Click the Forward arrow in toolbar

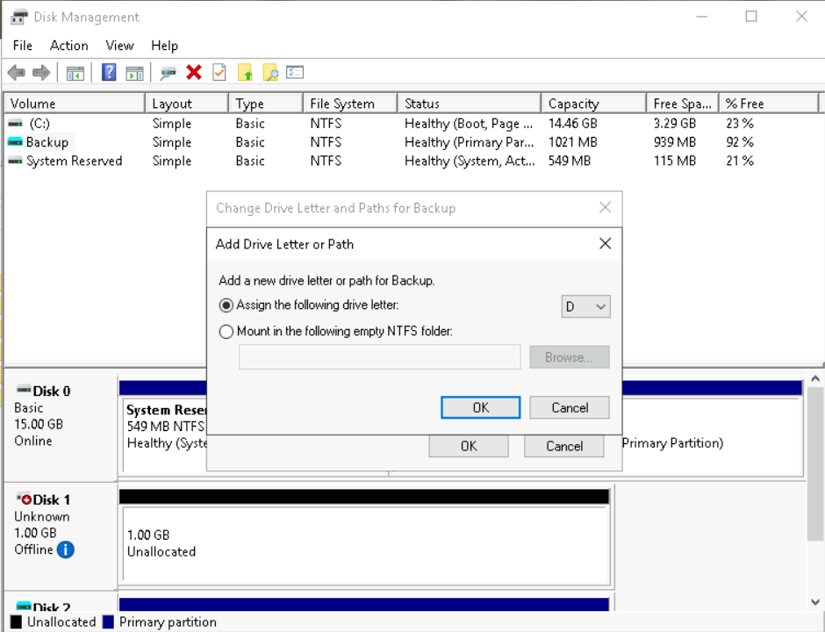point(40,72)
